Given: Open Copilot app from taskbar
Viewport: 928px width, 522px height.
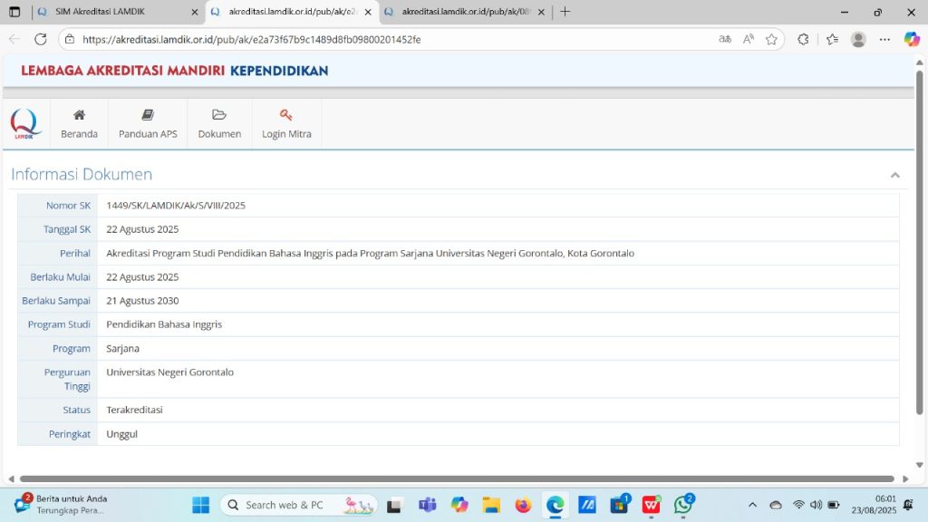Looking at the screenshot, I should point(459,505).
